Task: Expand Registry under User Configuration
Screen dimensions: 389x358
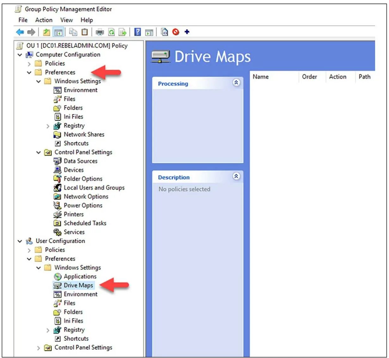Action: pyautogui.click(x=48, y=330)
